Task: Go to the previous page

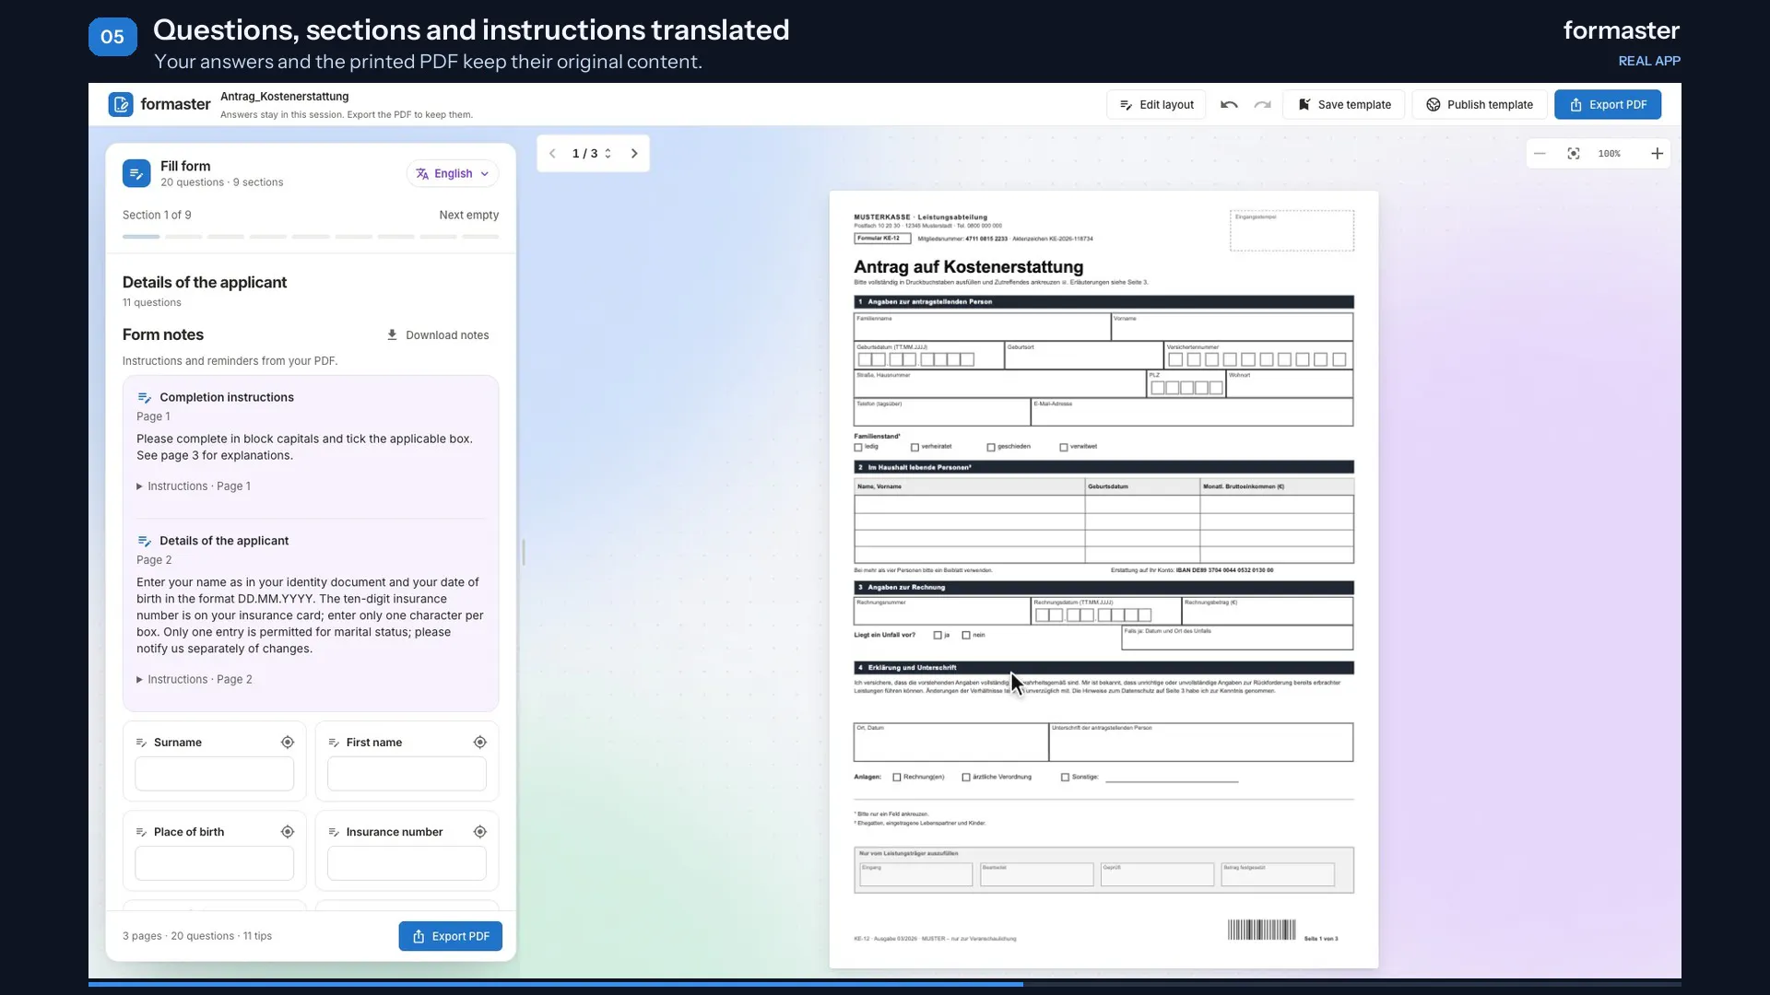Action: (x=552, y=154)
